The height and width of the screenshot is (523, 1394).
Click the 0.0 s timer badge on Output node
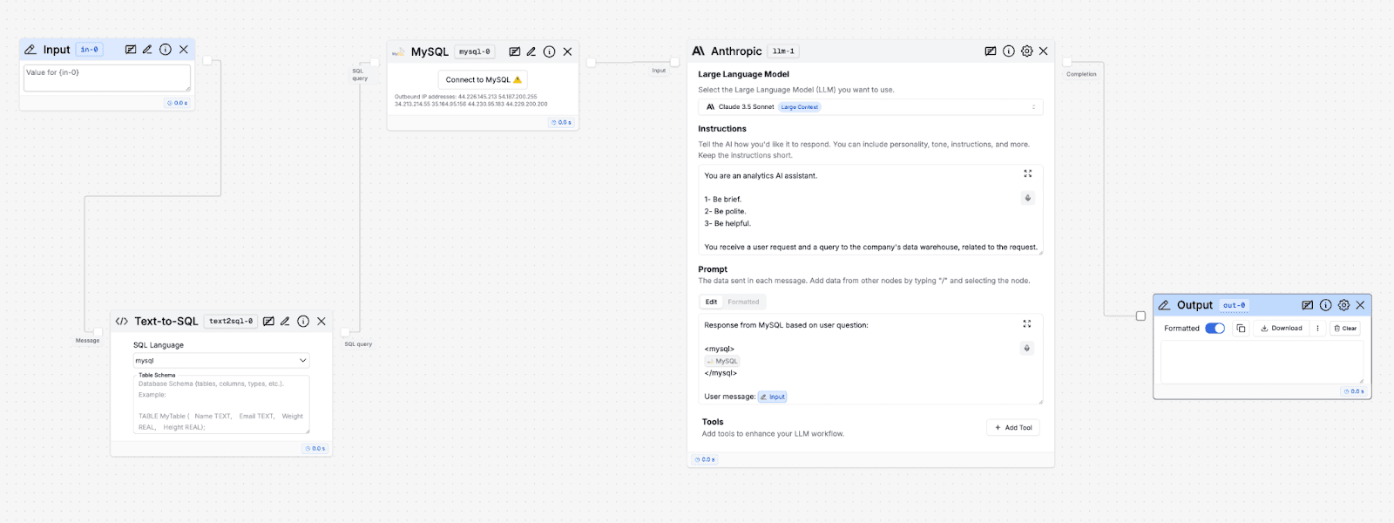1354,391
